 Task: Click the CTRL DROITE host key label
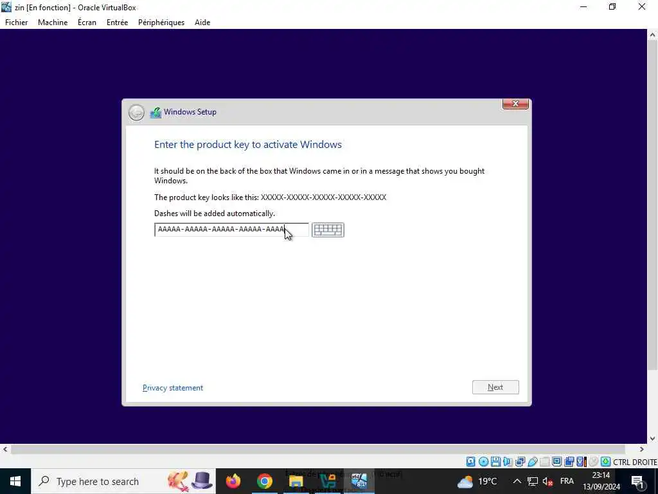(x=635, y=462)
